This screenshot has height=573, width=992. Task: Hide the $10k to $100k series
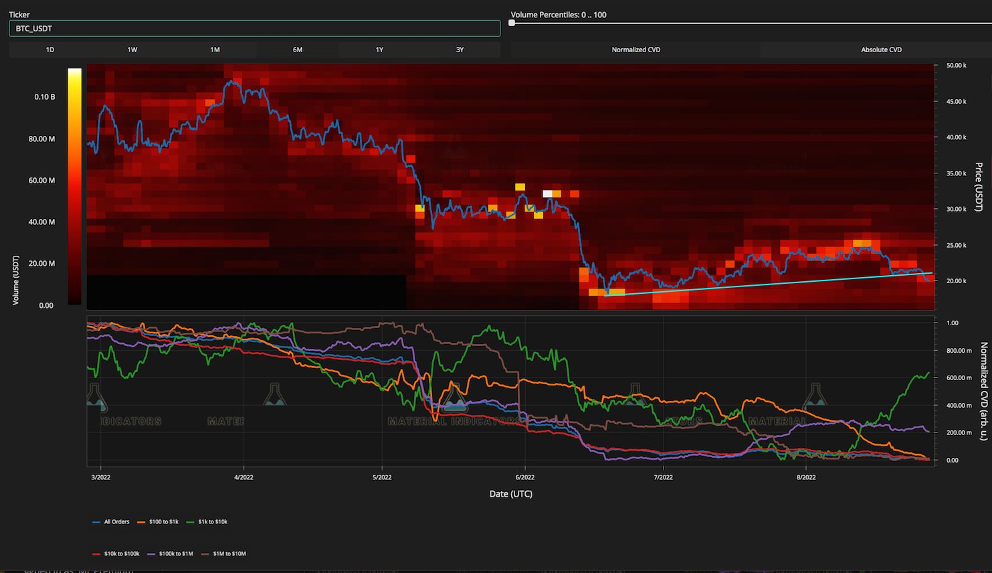[120, 554]
